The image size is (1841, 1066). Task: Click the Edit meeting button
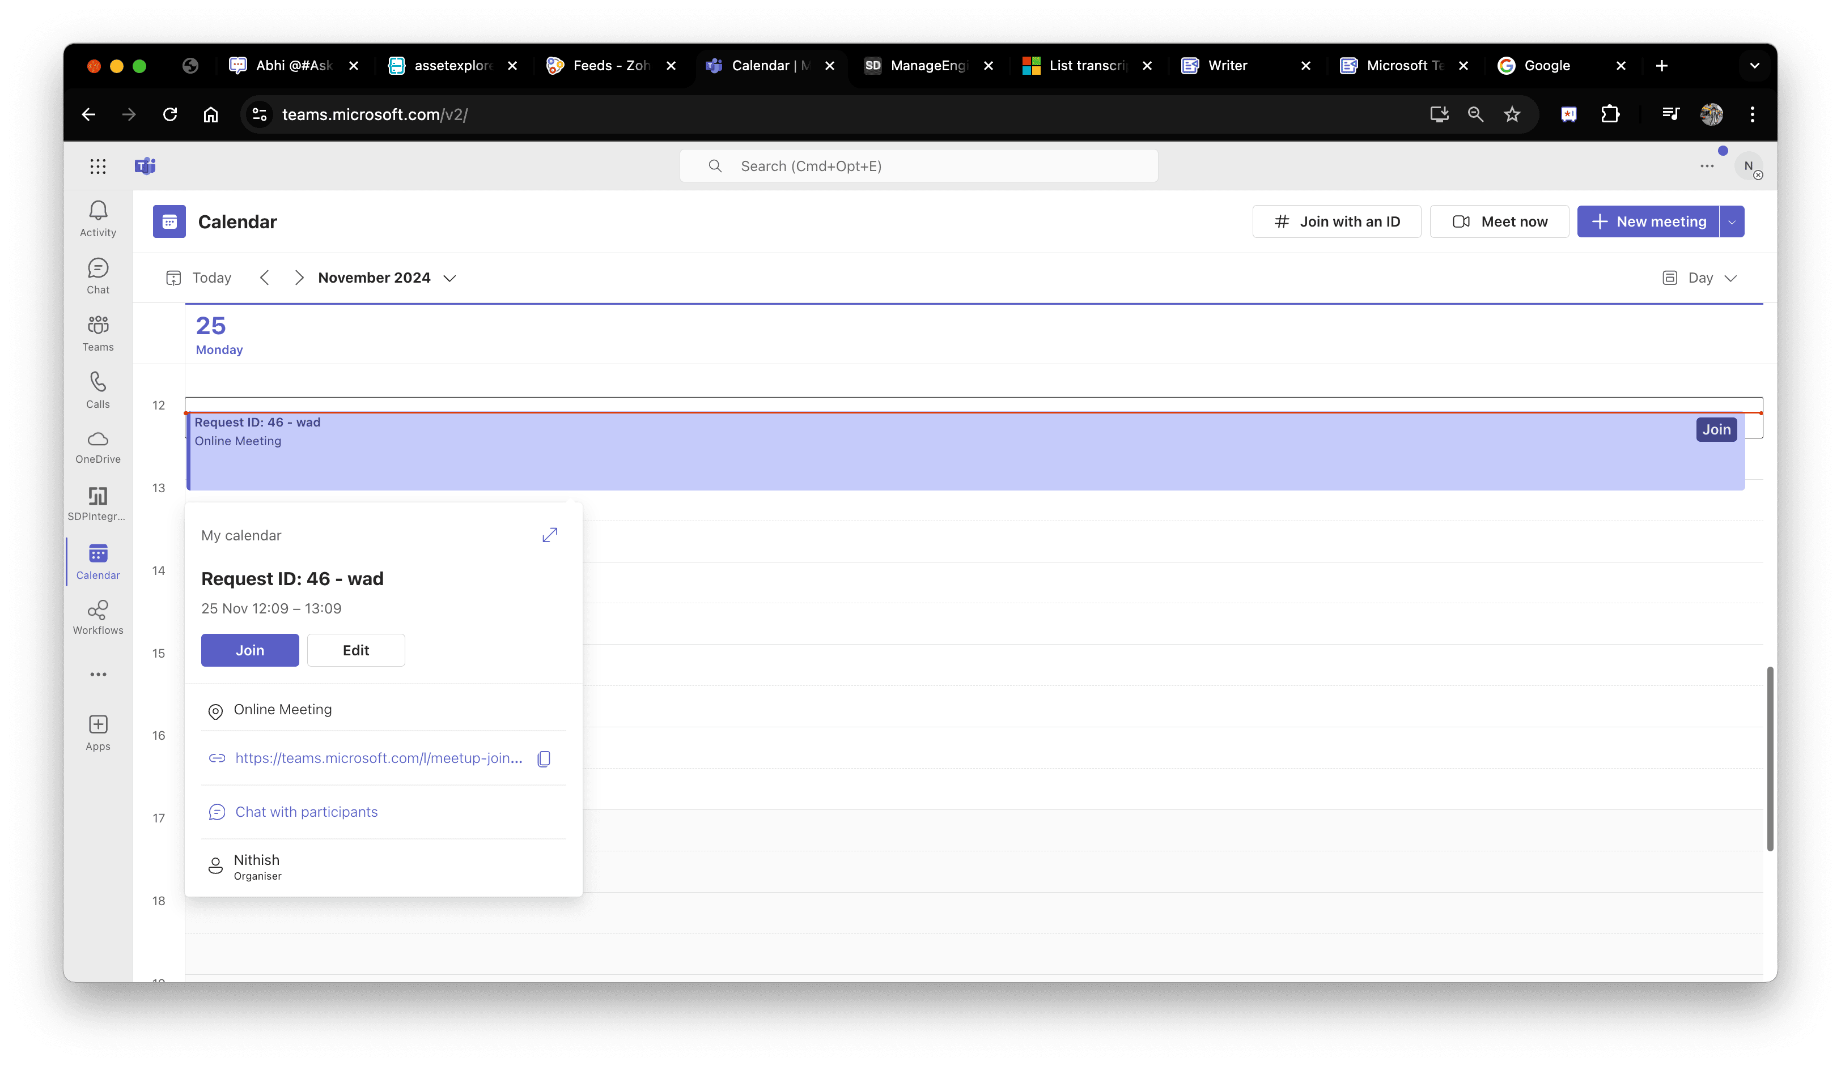coord(356,650)
